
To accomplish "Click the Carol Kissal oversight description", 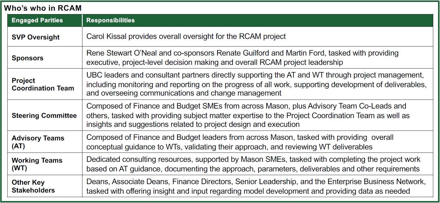I will point(186,36).
